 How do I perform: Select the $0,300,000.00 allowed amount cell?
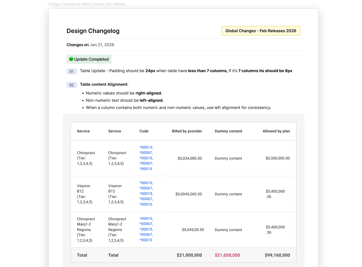click(277, 158)
